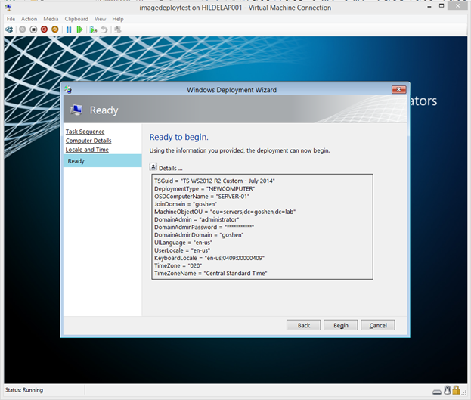Click the DomainAdmin administrator line
This screenshot has height=400, width=471.
(197, 219)
